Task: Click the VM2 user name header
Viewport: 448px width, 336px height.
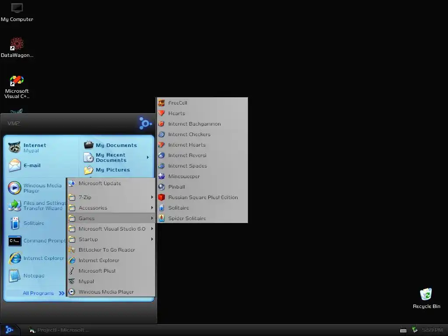Action: point(14,123)
